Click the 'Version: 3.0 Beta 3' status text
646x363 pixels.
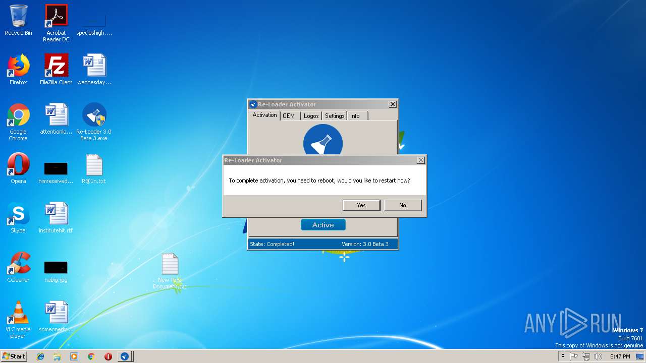click(x=365, y=244)
